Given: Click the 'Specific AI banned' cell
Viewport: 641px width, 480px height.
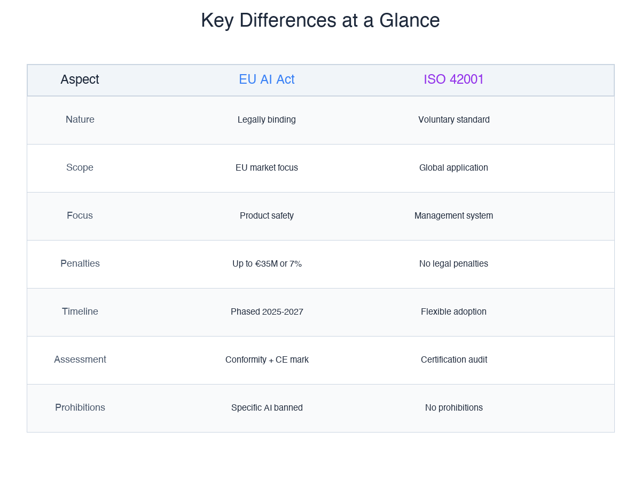Looking at the screenshot, I should click(x=267, y=407).
